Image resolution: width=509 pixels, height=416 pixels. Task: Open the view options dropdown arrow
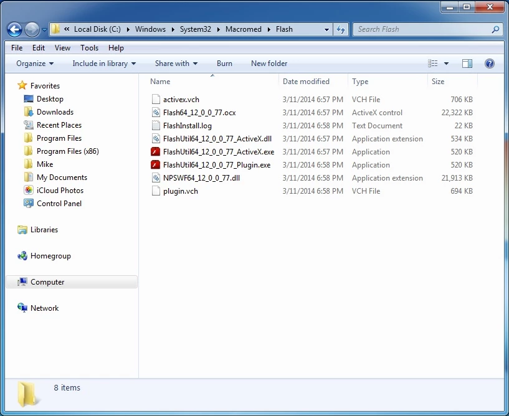(x=446, y=64)
